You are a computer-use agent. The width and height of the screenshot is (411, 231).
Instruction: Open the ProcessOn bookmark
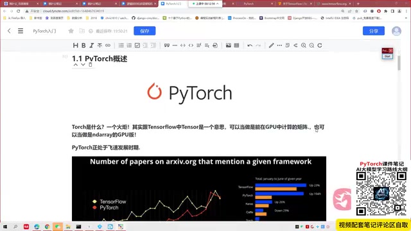click(x=242, y=18)
